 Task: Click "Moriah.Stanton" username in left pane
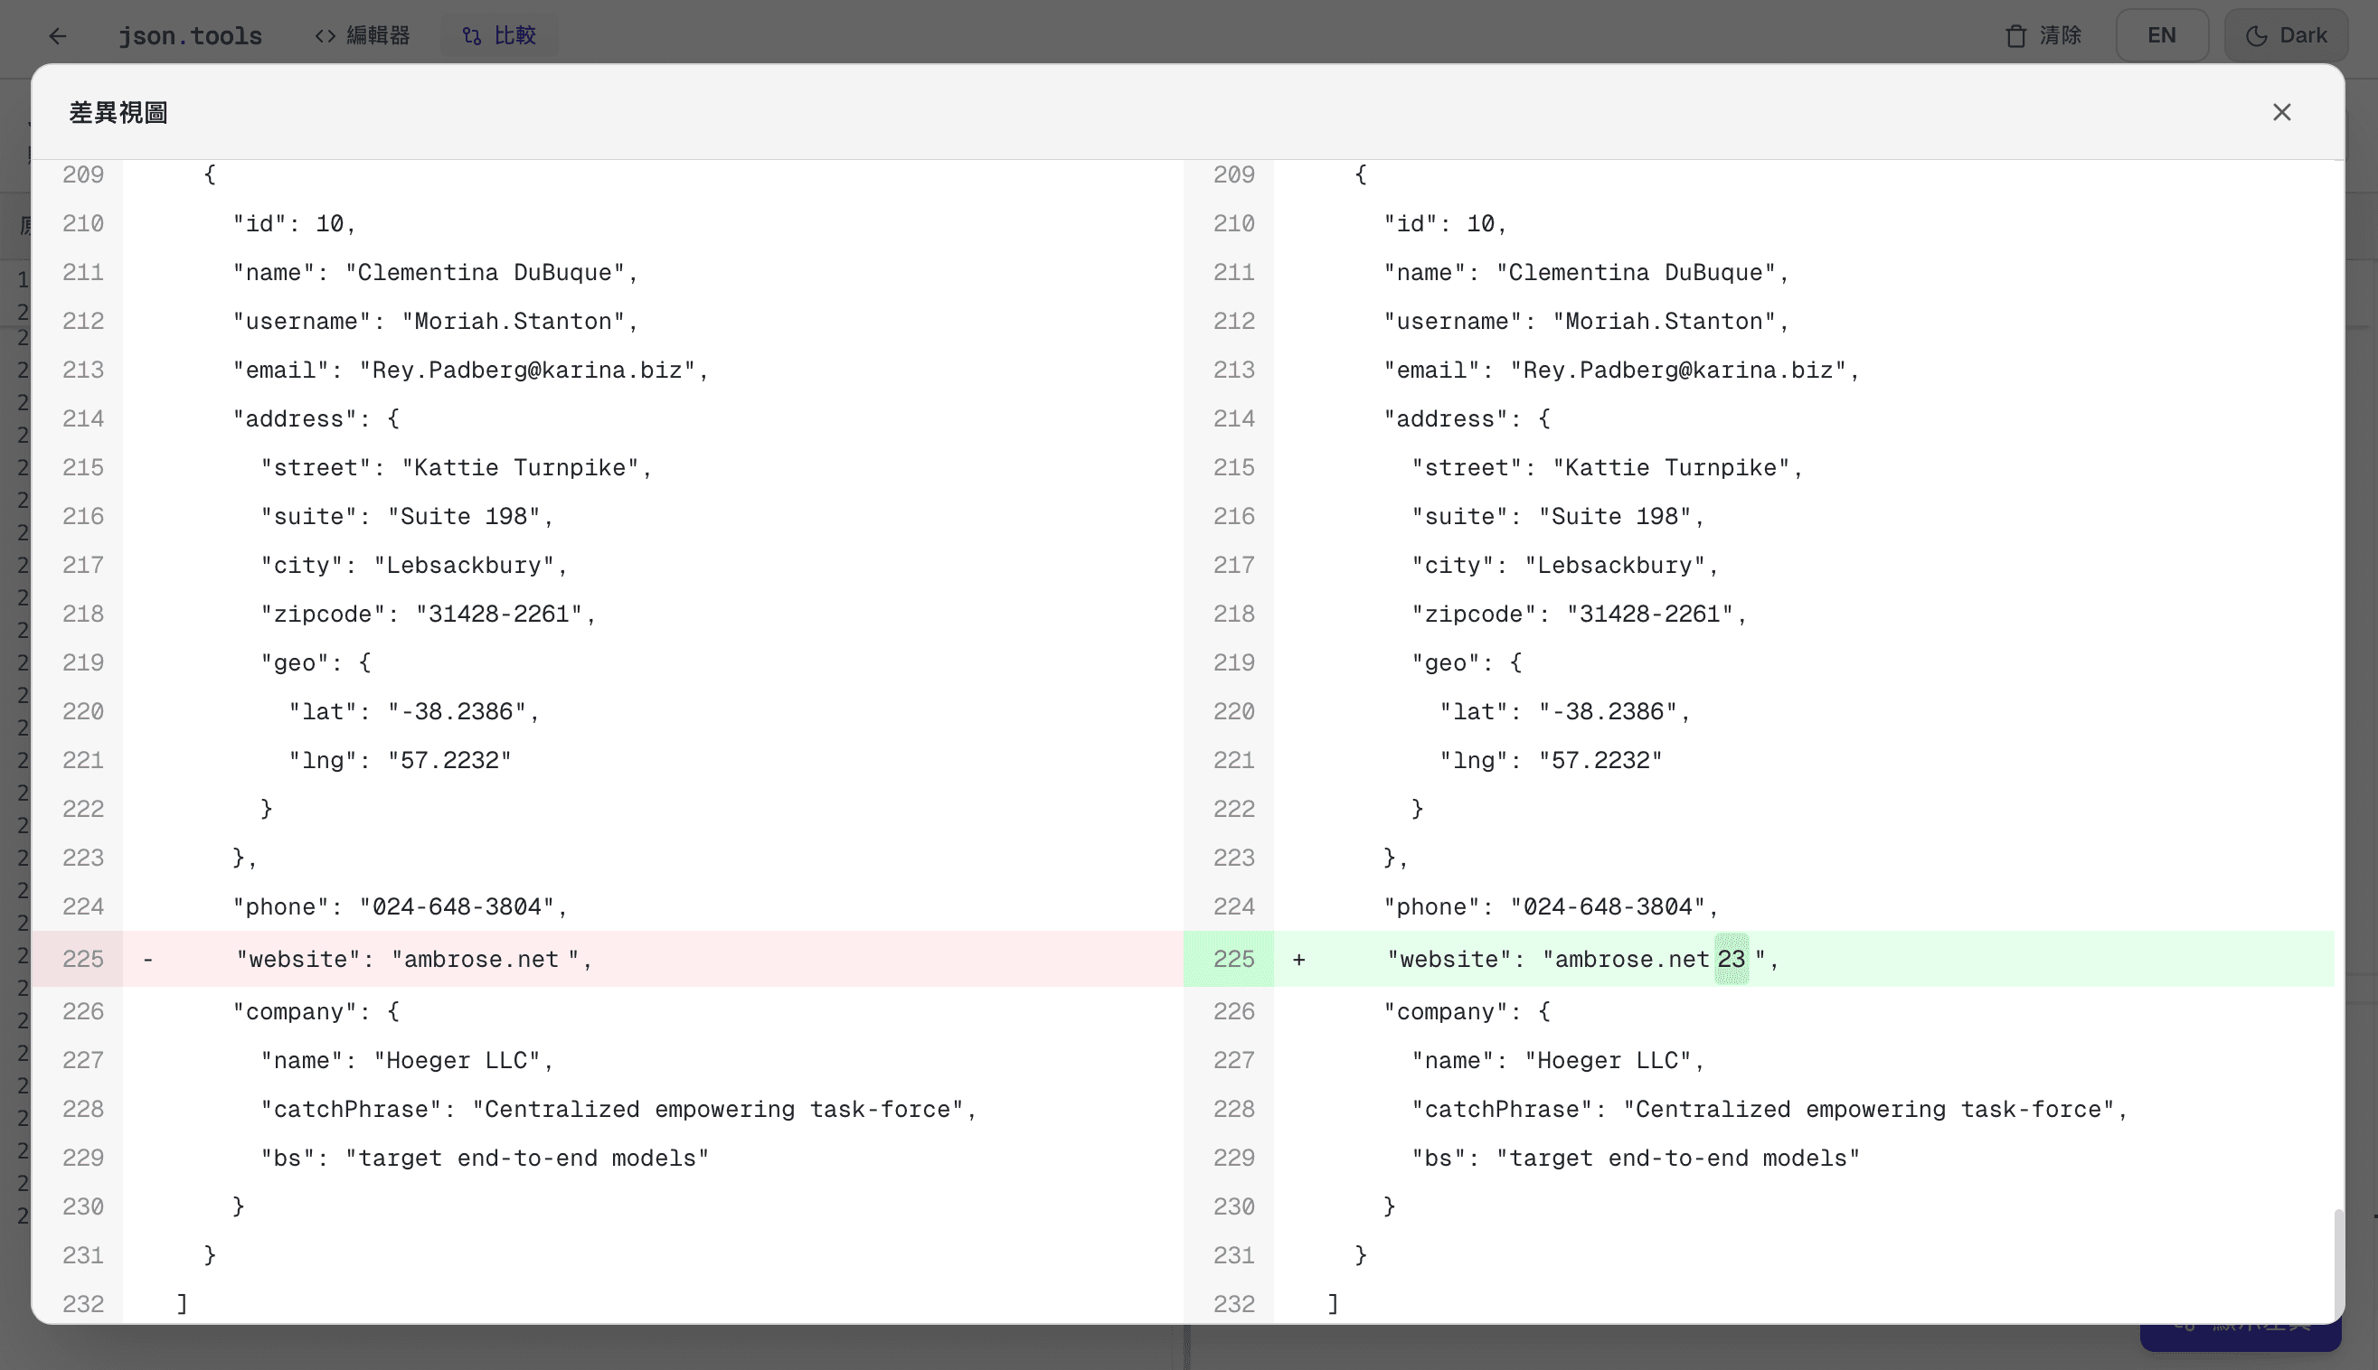click(513, 322)
